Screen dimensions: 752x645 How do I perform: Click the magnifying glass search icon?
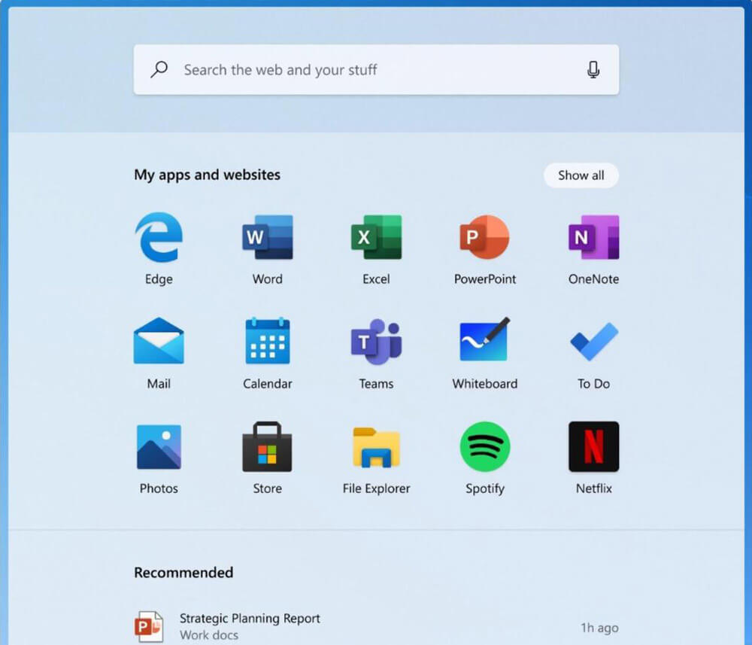click(159, 69)
